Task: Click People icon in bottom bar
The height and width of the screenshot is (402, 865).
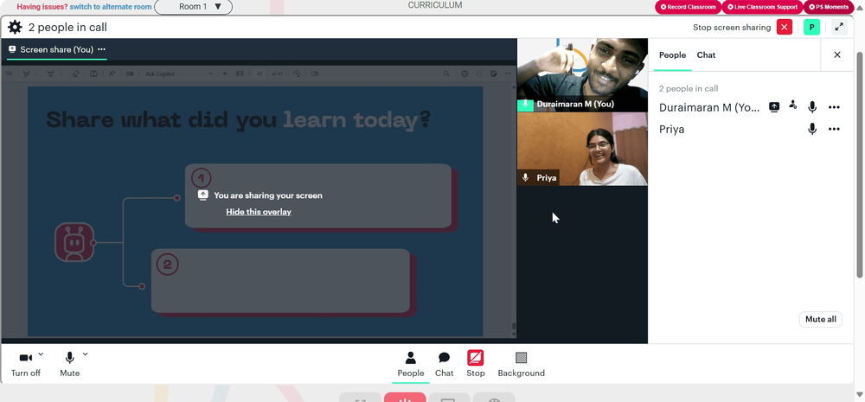Action: coord(410,364)
